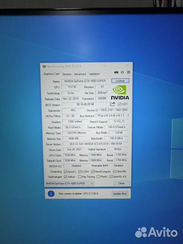
Task: Click the BIOS export share icon
Action: [113, 104]
